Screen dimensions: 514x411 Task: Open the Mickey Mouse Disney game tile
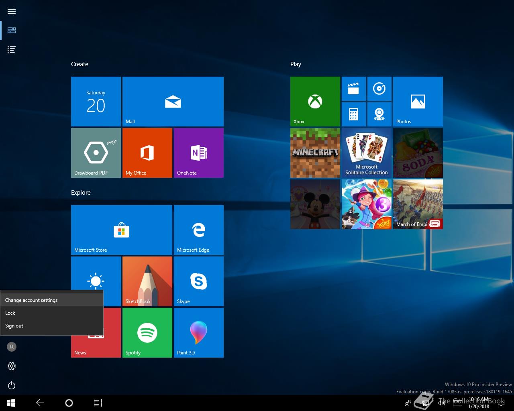(315, 204)
